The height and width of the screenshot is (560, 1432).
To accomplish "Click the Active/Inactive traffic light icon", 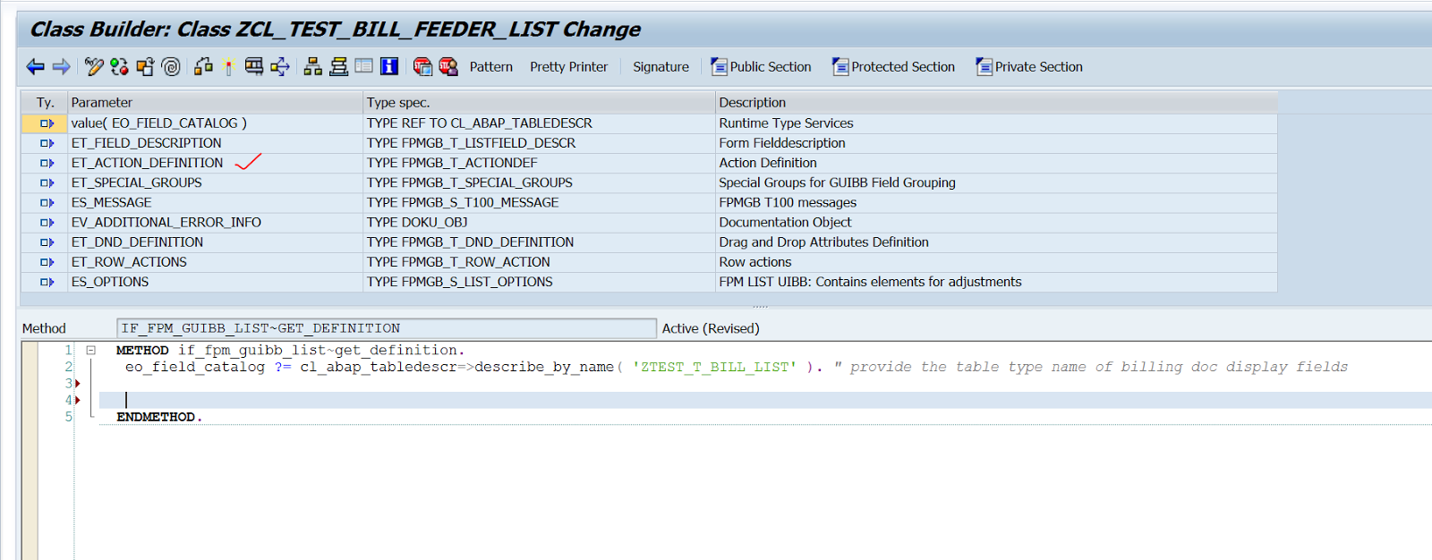I will coord(119,66).
